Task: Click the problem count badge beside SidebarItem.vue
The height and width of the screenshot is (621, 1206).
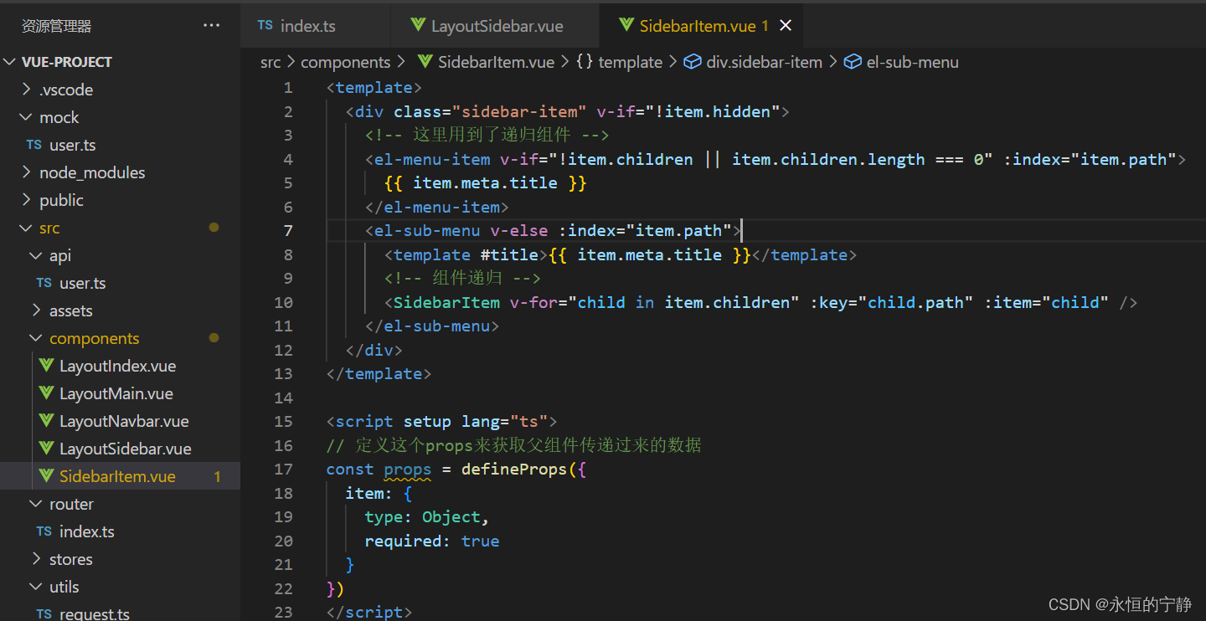Action: tap(217, 476)
